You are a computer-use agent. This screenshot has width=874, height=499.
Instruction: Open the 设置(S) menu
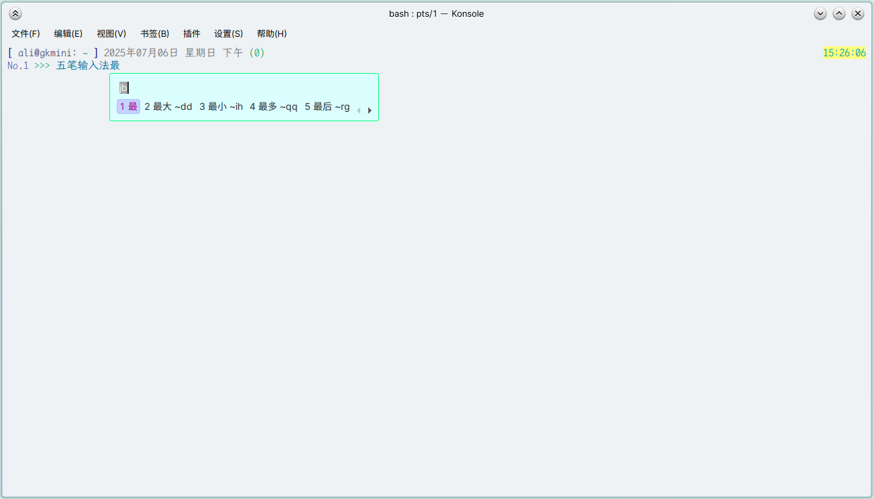(x=229, y=33)
